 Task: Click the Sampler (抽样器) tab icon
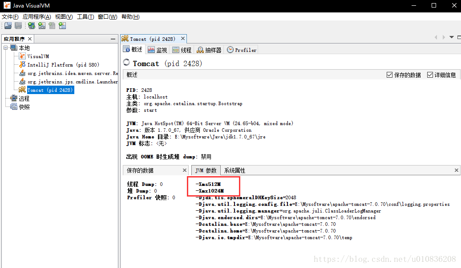200,50
